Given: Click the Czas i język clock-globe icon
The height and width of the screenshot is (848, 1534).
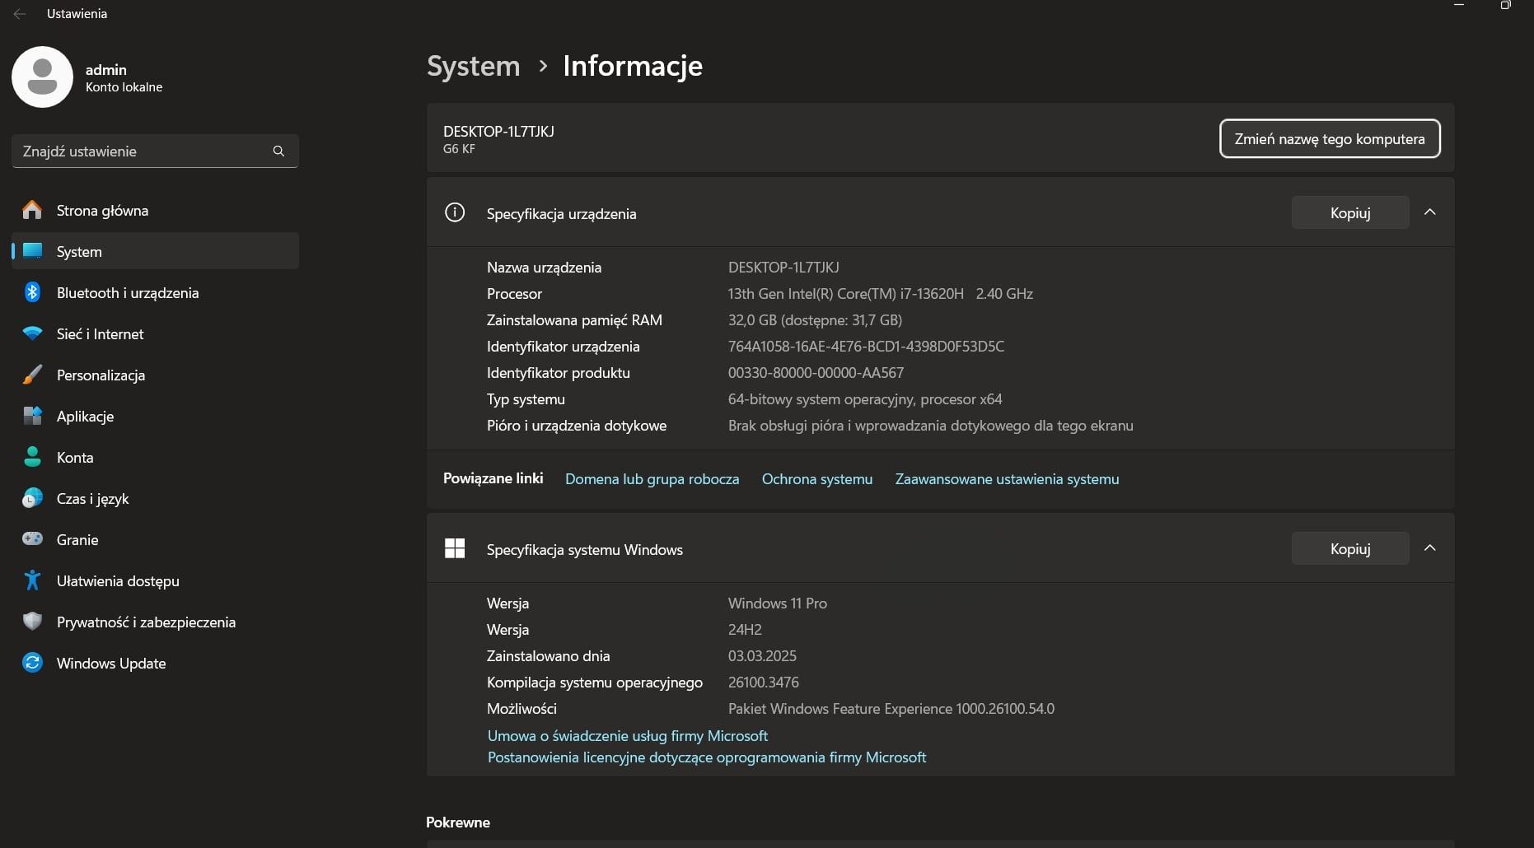Looking at the screenshot, I should (x=32, y=498).
